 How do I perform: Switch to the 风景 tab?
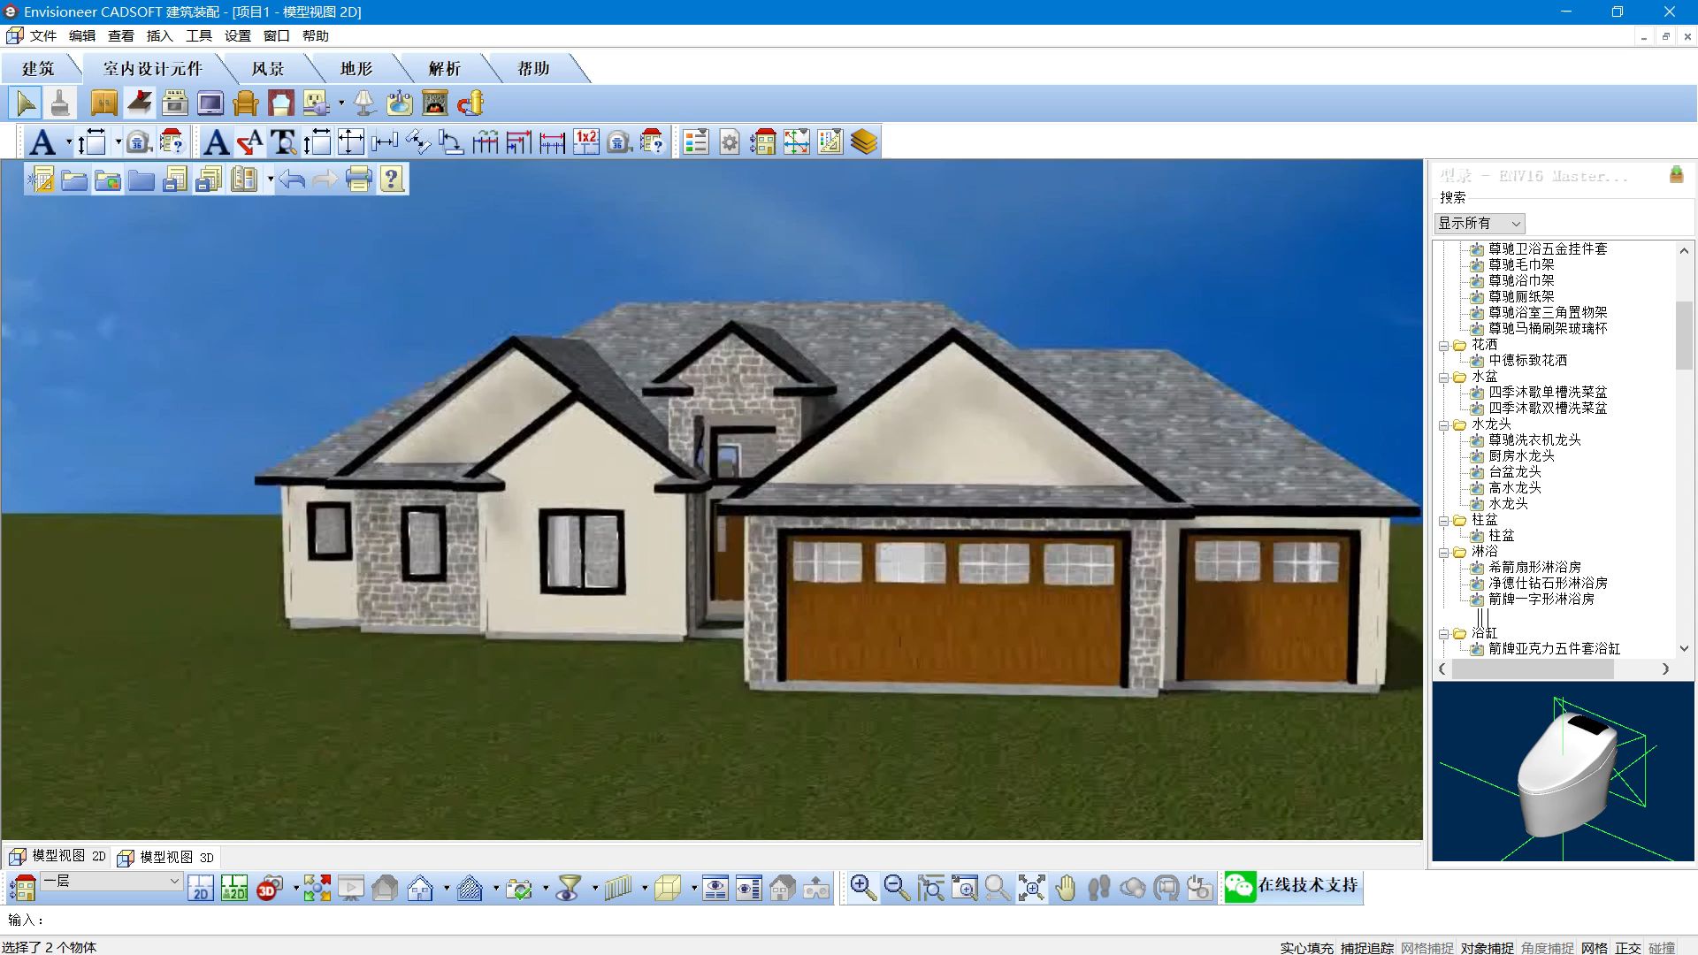click(267, 69)
